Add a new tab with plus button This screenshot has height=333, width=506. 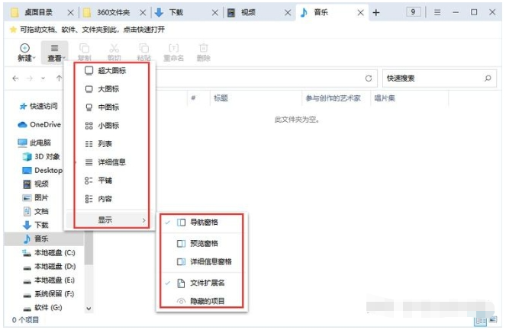tap(375, 13)
